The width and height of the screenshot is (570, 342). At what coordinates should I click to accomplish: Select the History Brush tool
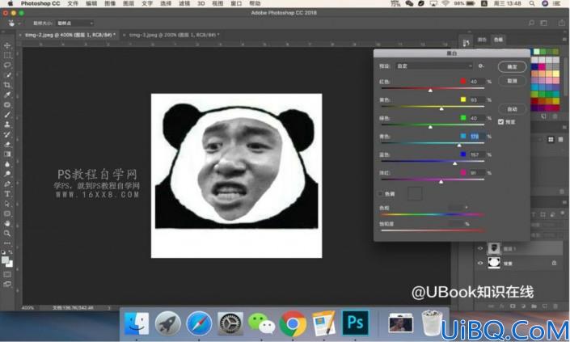(x=7, y=134)
